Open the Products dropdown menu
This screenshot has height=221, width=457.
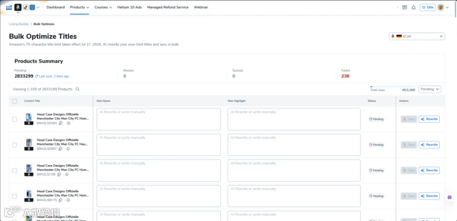[x=79, y=7]
